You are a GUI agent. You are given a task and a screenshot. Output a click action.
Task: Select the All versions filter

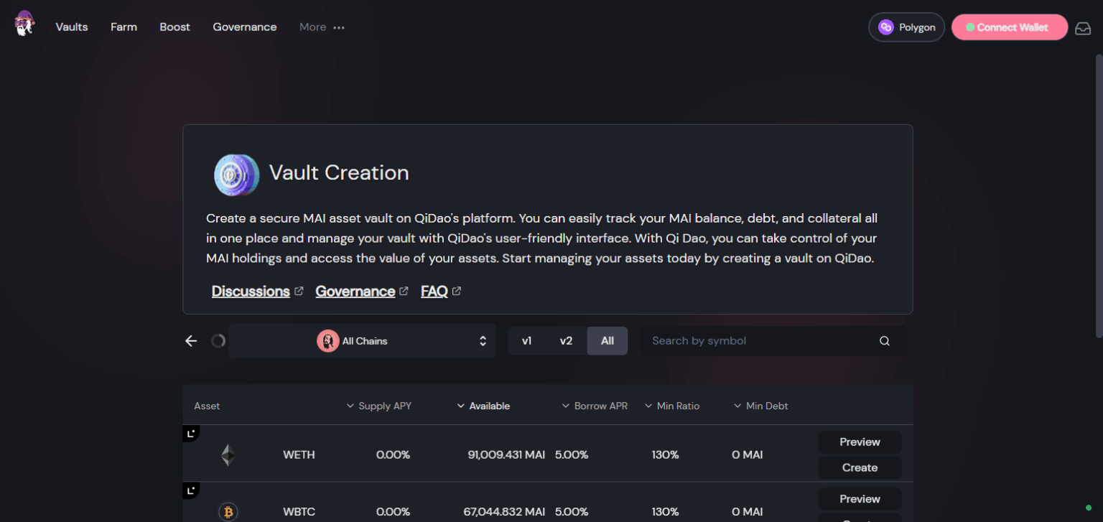[x=608, y=341]
